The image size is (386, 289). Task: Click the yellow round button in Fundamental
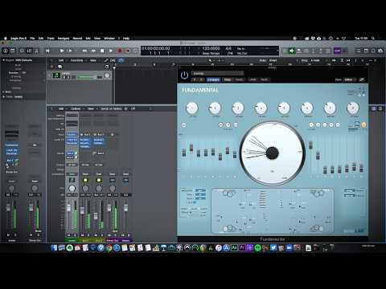click(x=363, y=124)
